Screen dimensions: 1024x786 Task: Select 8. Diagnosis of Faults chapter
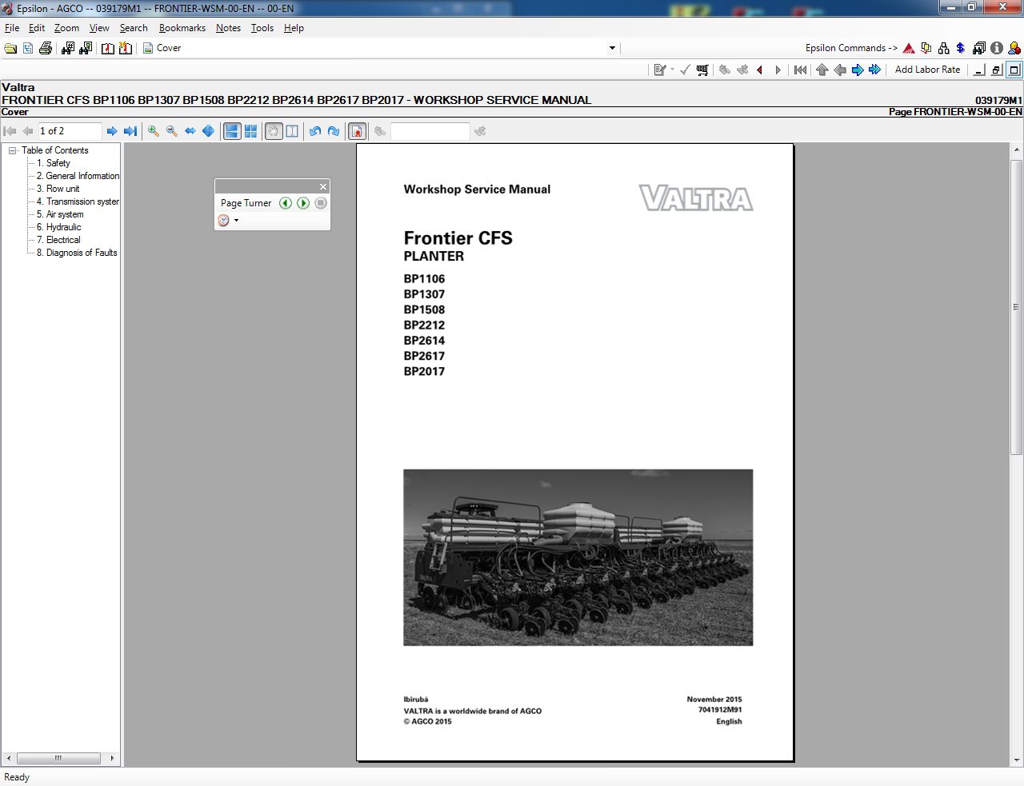click(x=77, y=253)
